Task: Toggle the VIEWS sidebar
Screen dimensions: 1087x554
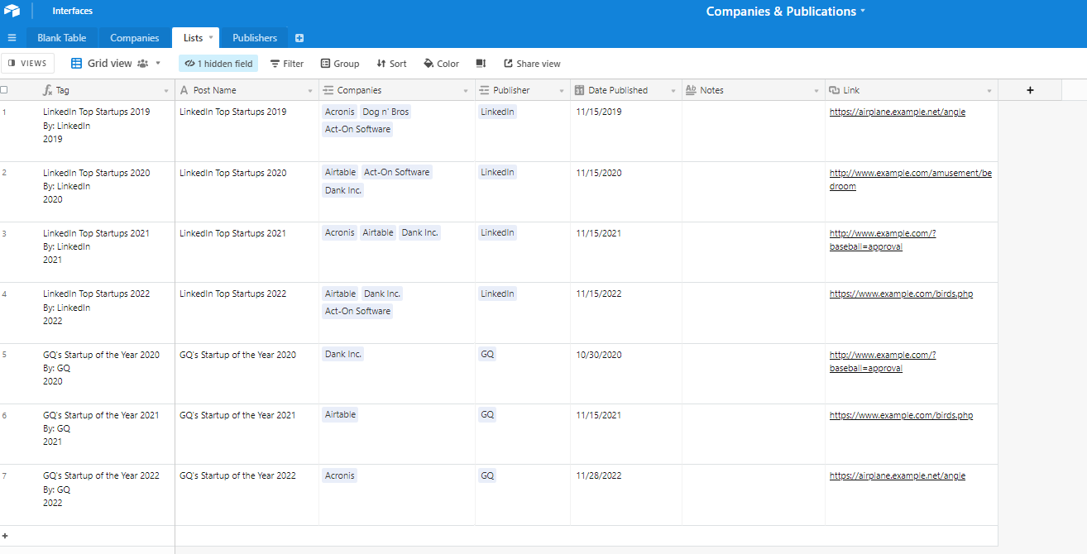Action: click(x=28, y=64)
